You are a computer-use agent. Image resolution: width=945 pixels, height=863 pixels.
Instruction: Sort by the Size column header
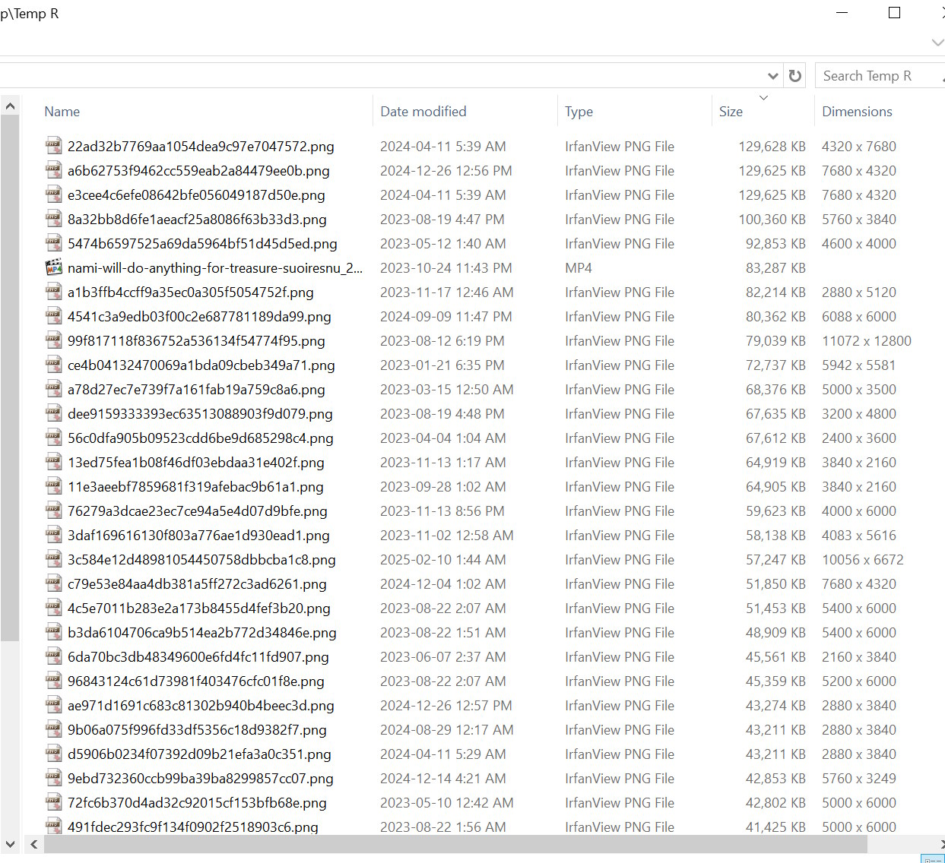731,112
